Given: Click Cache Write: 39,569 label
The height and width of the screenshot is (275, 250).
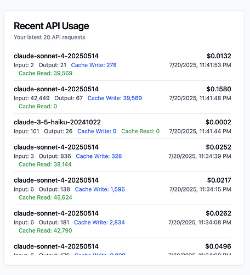Looking at the screenshot, I should coord(115,98).
